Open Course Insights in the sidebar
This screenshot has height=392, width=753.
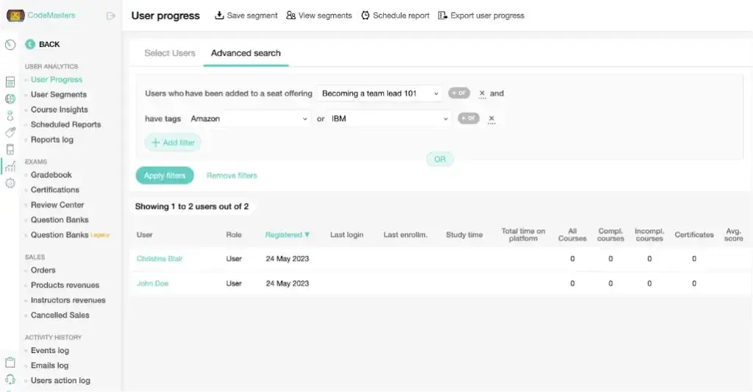(x=59, y=110)
